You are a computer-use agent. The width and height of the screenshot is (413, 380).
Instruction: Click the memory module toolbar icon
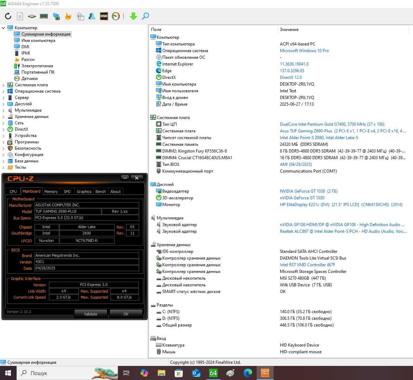pos(44,16)
